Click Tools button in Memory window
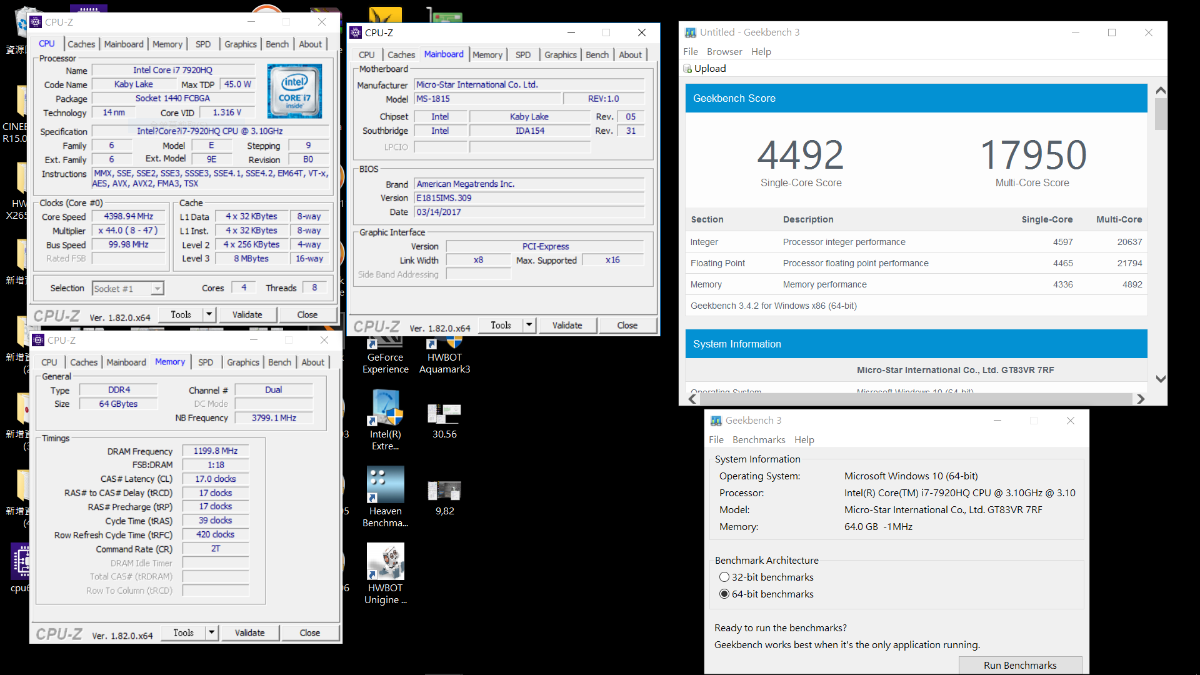This screenshot has height=675, width=1200. (183, 632)
